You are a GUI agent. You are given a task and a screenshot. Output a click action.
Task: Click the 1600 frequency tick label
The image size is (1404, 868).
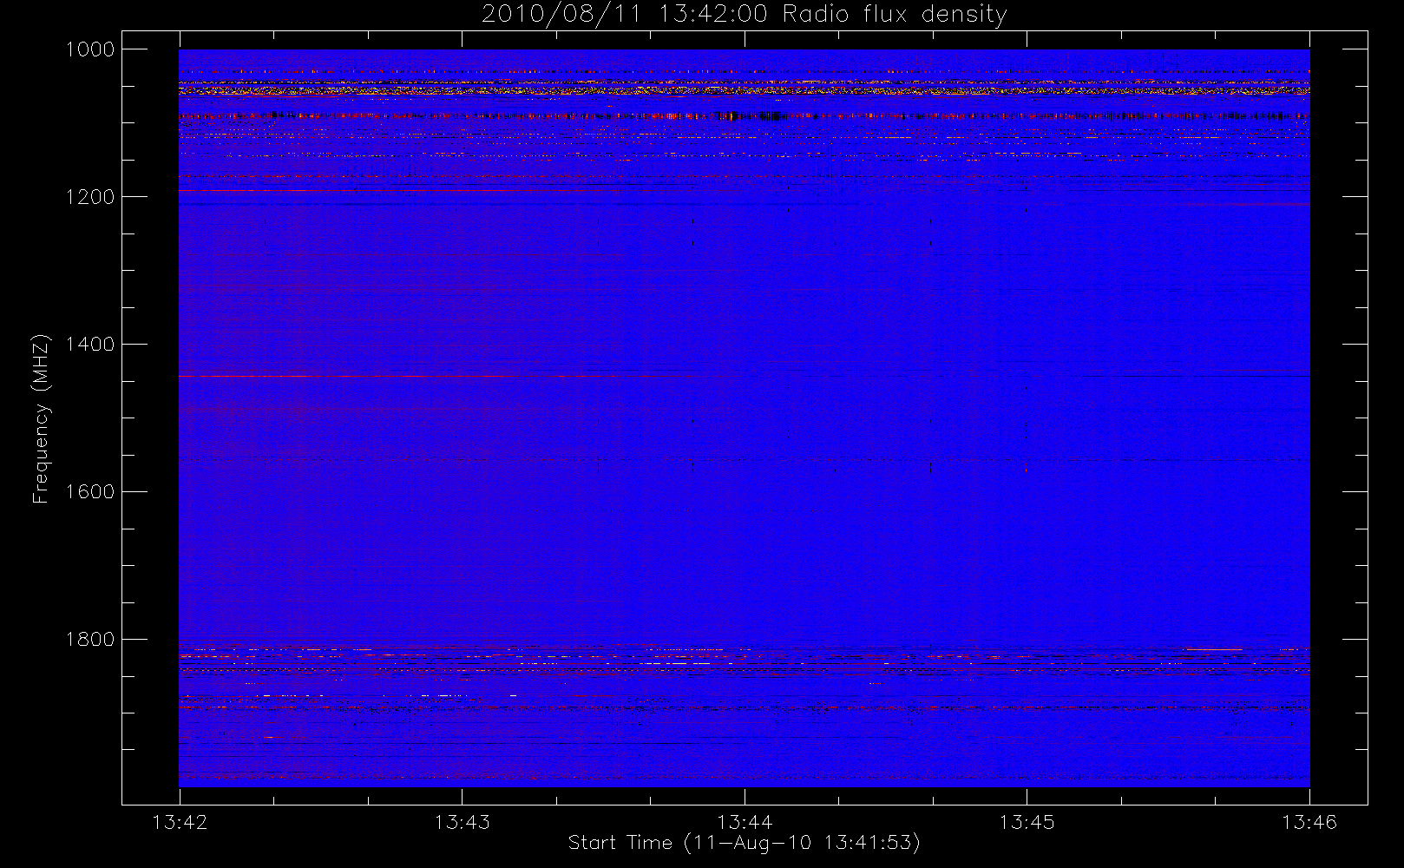click(x=90, y=492)
